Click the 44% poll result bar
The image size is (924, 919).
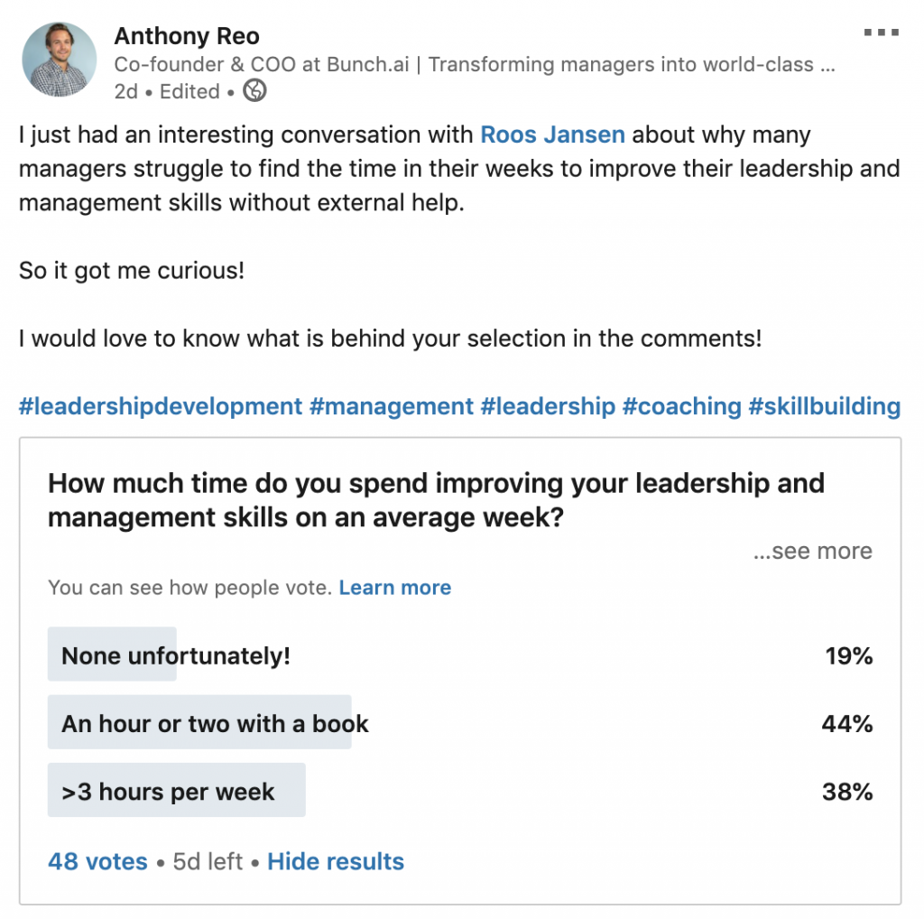tap(199, 722)
